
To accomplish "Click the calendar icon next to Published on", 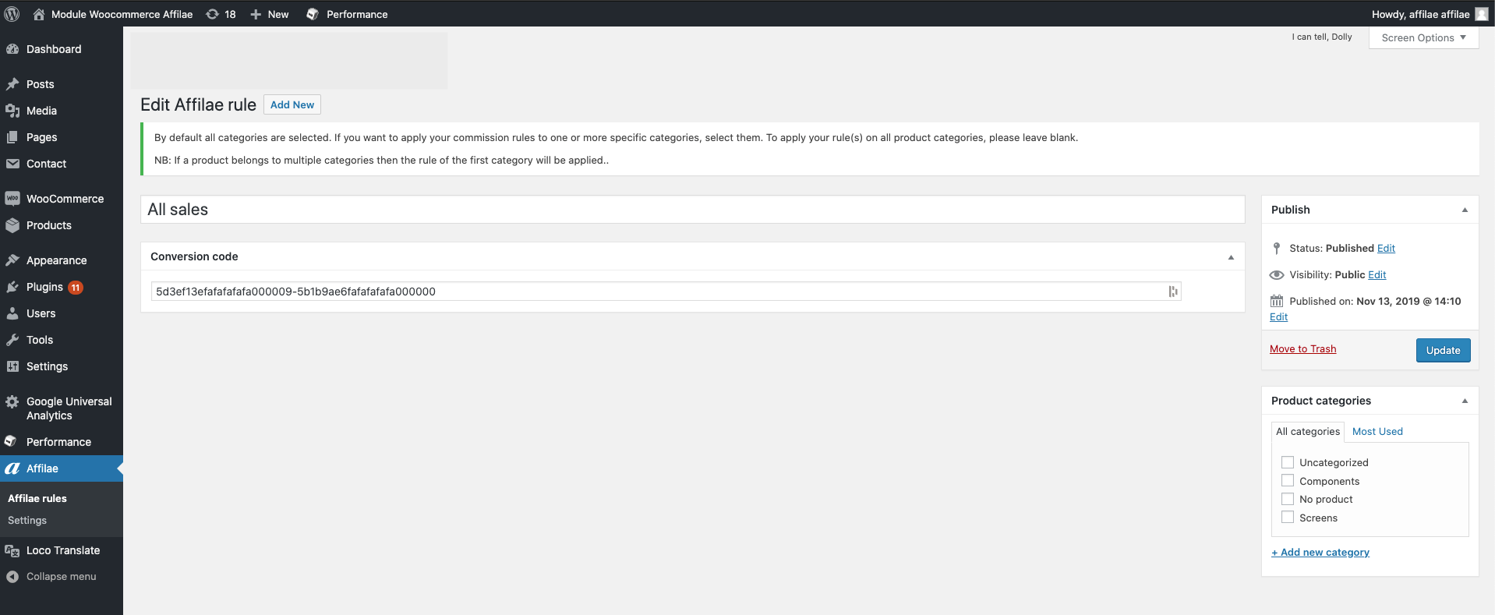I will point(1277,301).
